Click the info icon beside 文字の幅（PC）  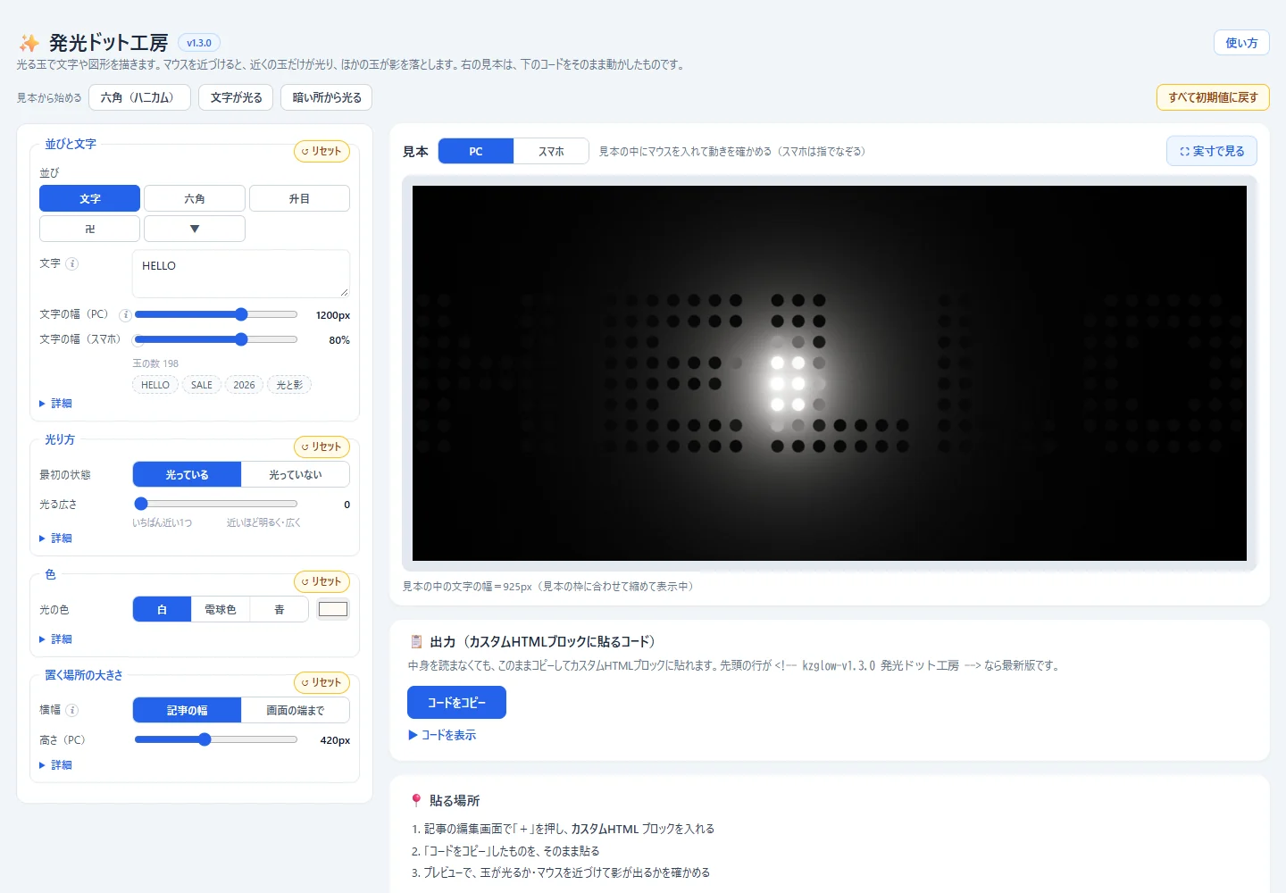point(125,314)
